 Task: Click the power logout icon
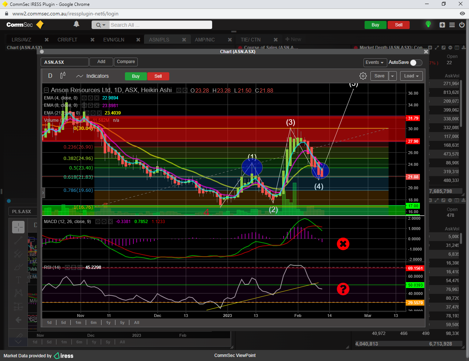tap(462, 25)
